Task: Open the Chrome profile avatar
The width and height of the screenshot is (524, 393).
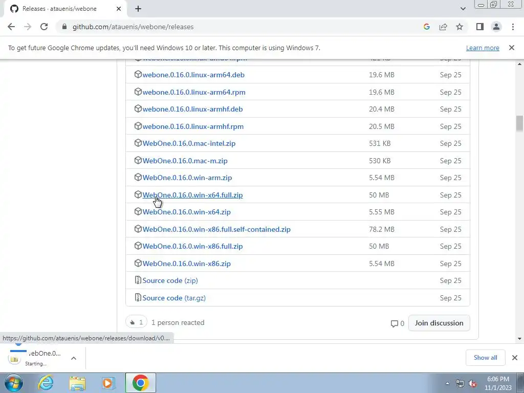Action: 496,27
